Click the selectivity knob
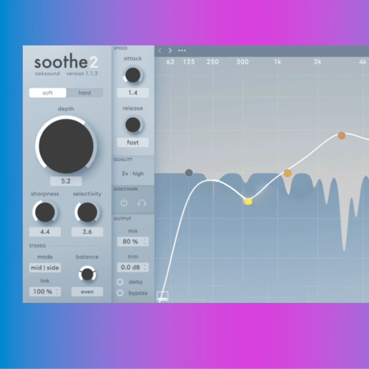Viewport: 369px width, 369px height. pyautogui.click(x=87, y=212)
